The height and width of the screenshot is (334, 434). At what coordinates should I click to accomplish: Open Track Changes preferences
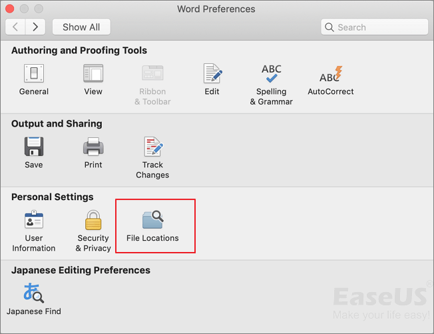point(152,148)
